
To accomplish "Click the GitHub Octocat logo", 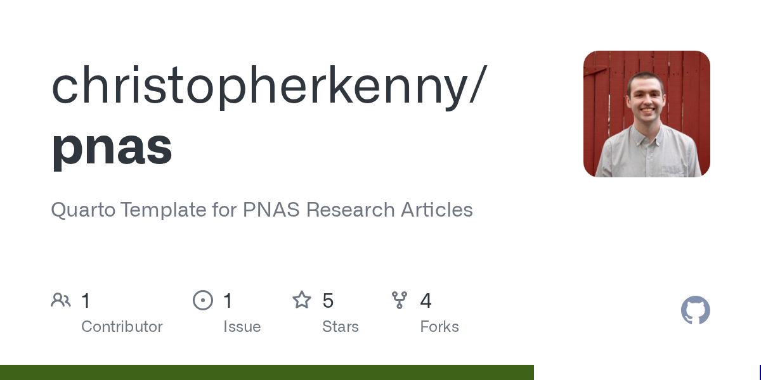I will coord(695,310).
